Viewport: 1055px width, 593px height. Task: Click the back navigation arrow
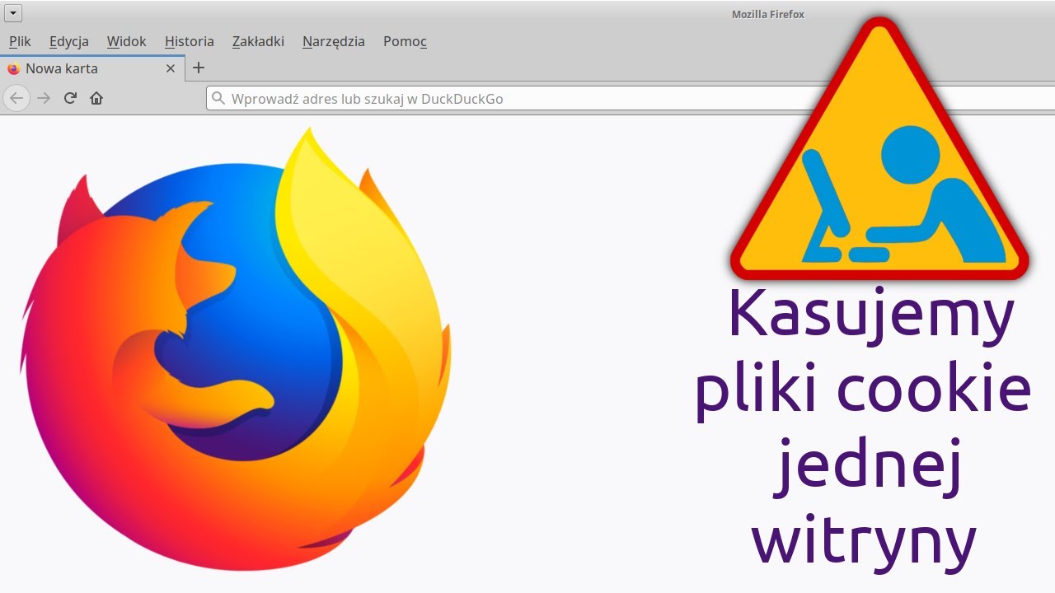click(16, 98)
